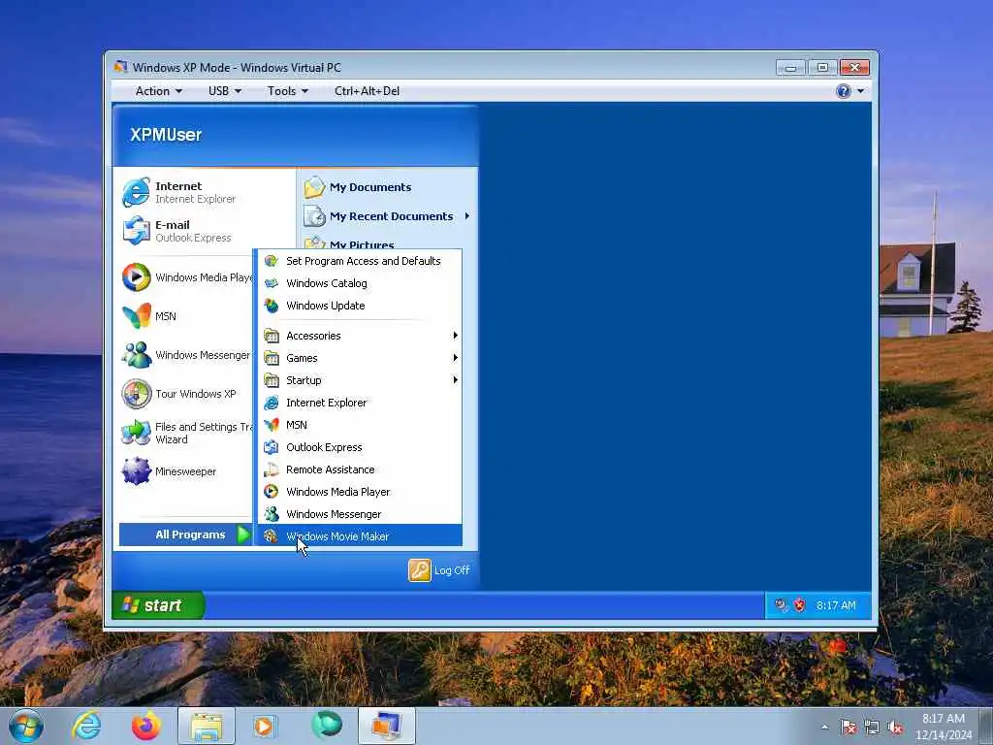
Task: Expand the Accessories submenu
Action: [359, 336]
